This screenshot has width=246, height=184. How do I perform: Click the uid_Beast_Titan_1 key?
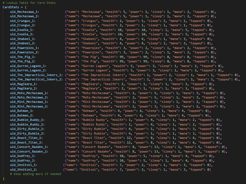(x=26, y=138)
